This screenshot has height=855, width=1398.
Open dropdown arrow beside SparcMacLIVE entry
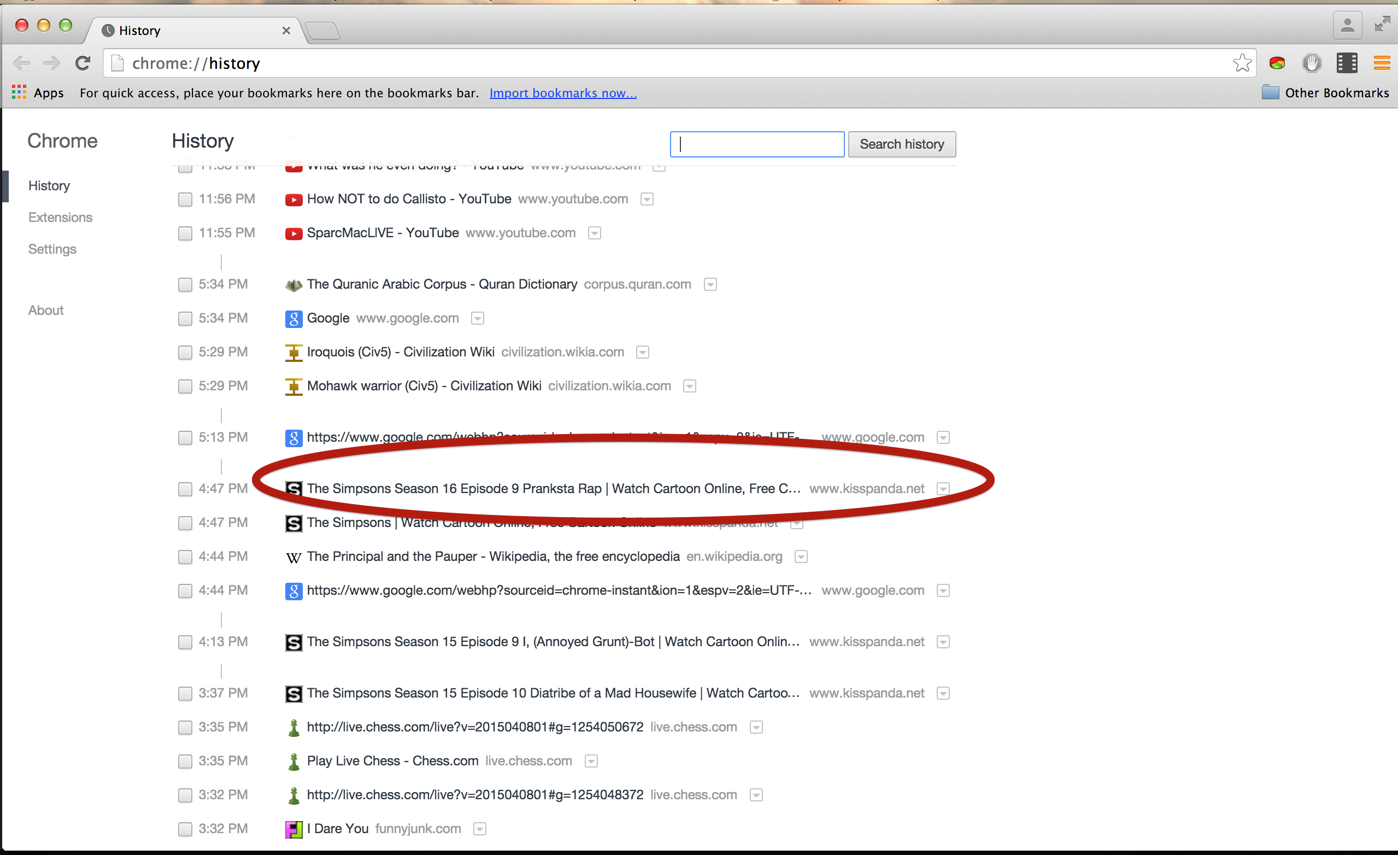click(x=594, y=233)
